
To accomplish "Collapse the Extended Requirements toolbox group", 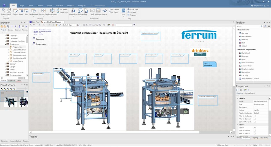I will 237,50.
